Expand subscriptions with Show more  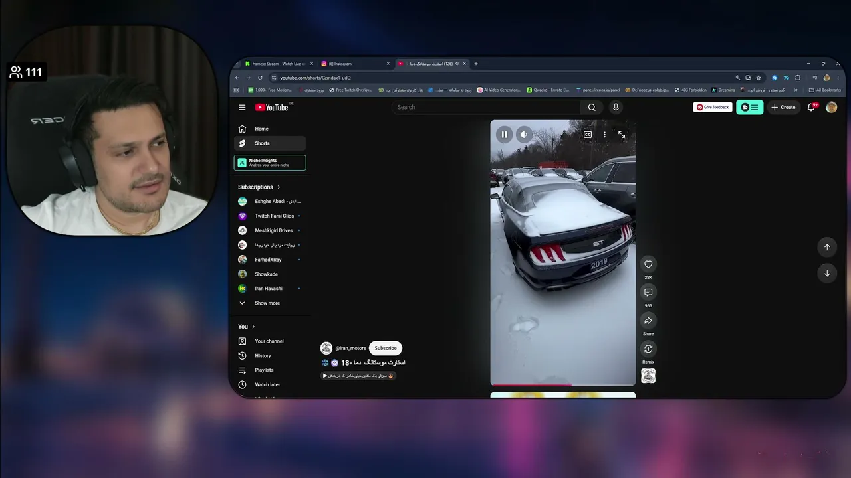270,303
